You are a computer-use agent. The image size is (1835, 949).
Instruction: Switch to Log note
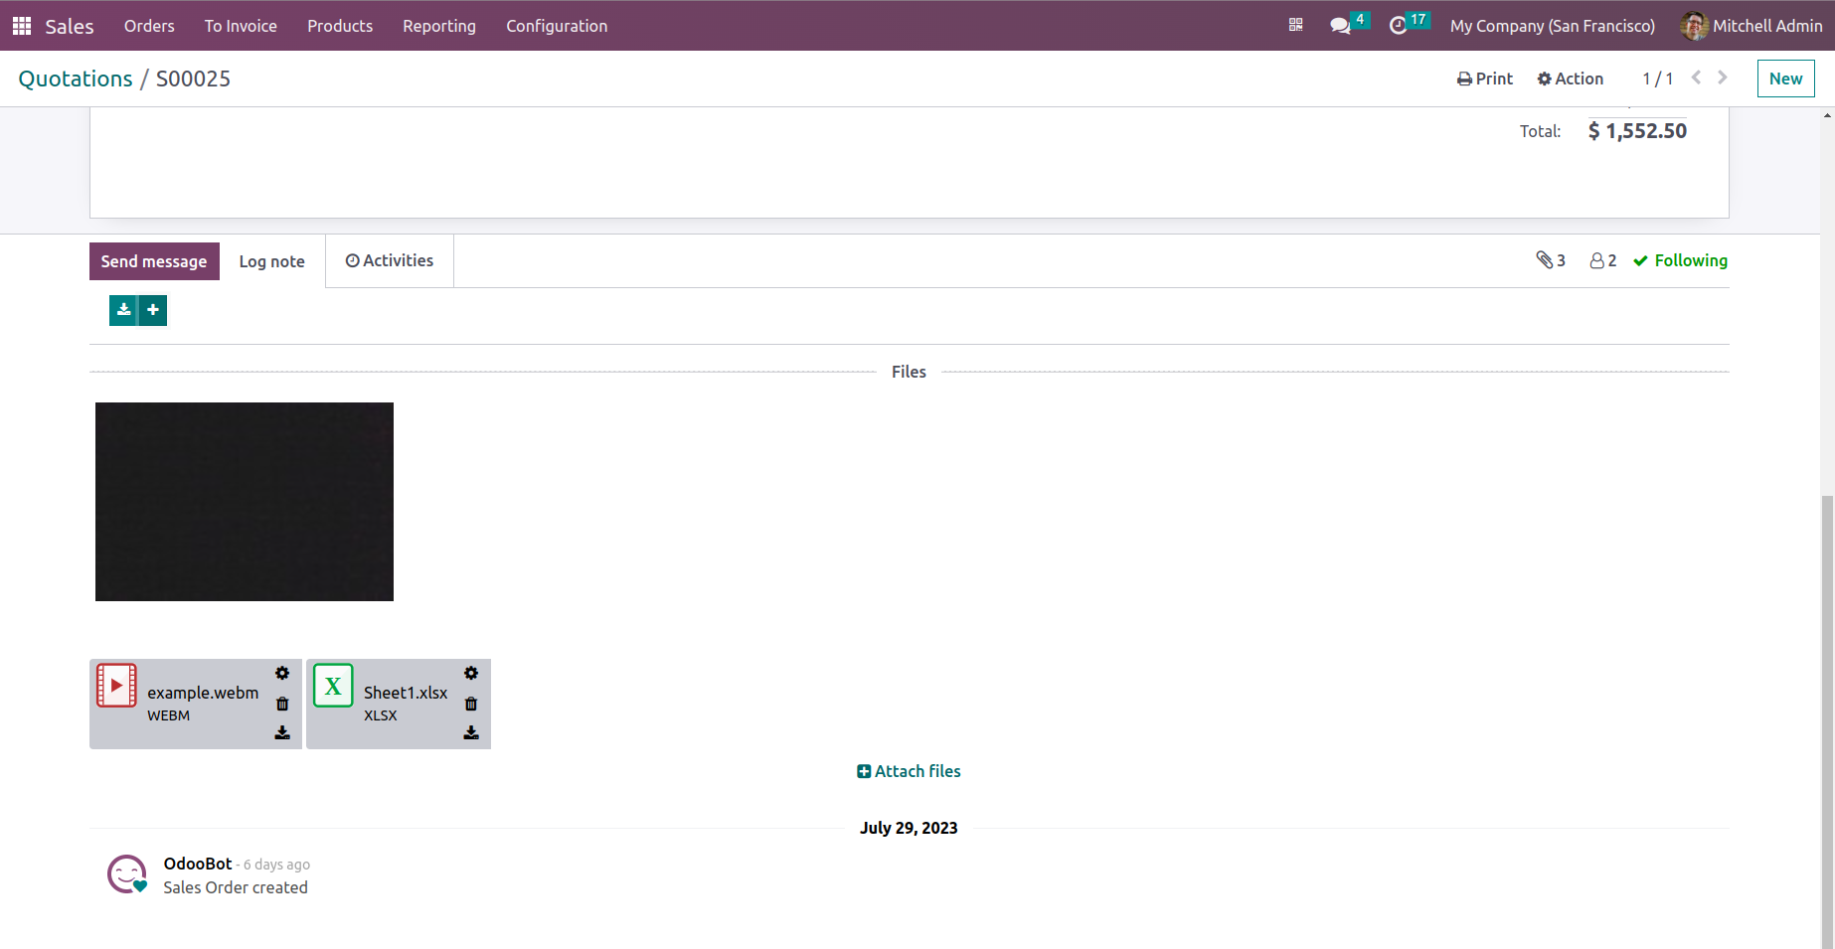click(x=271, y=261)
